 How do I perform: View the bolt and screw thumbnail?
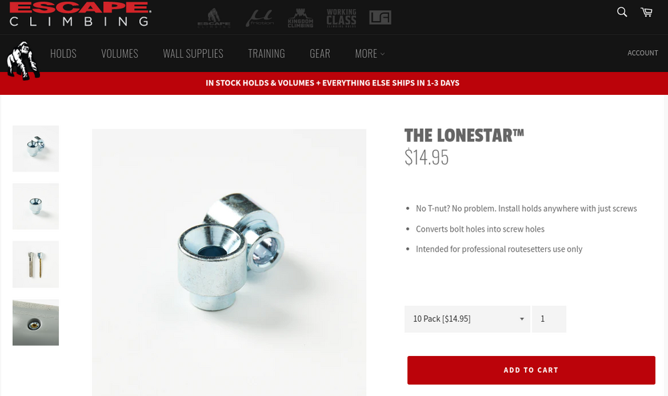[36, 264]
